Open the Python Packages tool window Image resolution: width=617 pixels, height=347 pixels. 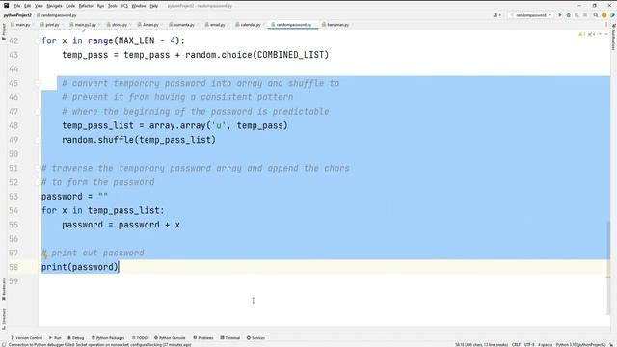point(108,338)
